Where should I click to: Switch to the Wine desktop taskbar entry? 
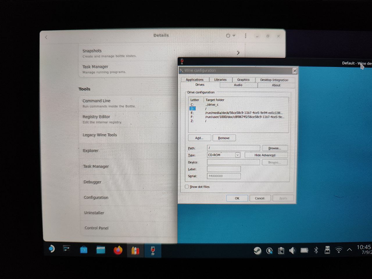[x=153, y=251]
